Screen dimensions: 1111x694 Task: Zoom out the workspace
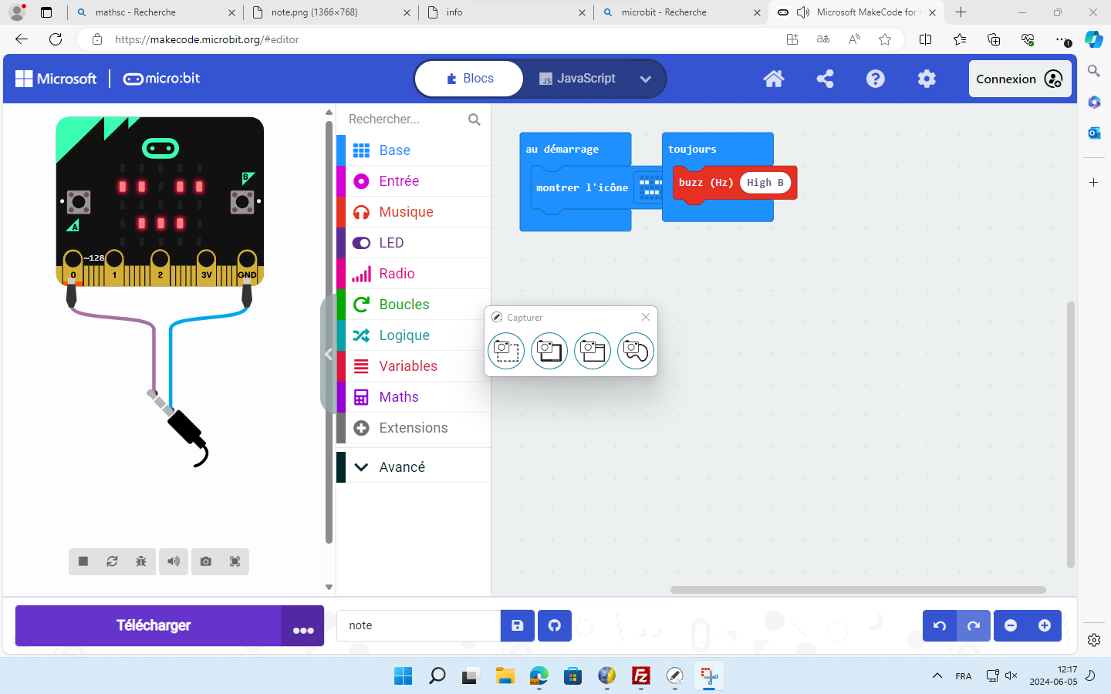tap(1011, 625)
